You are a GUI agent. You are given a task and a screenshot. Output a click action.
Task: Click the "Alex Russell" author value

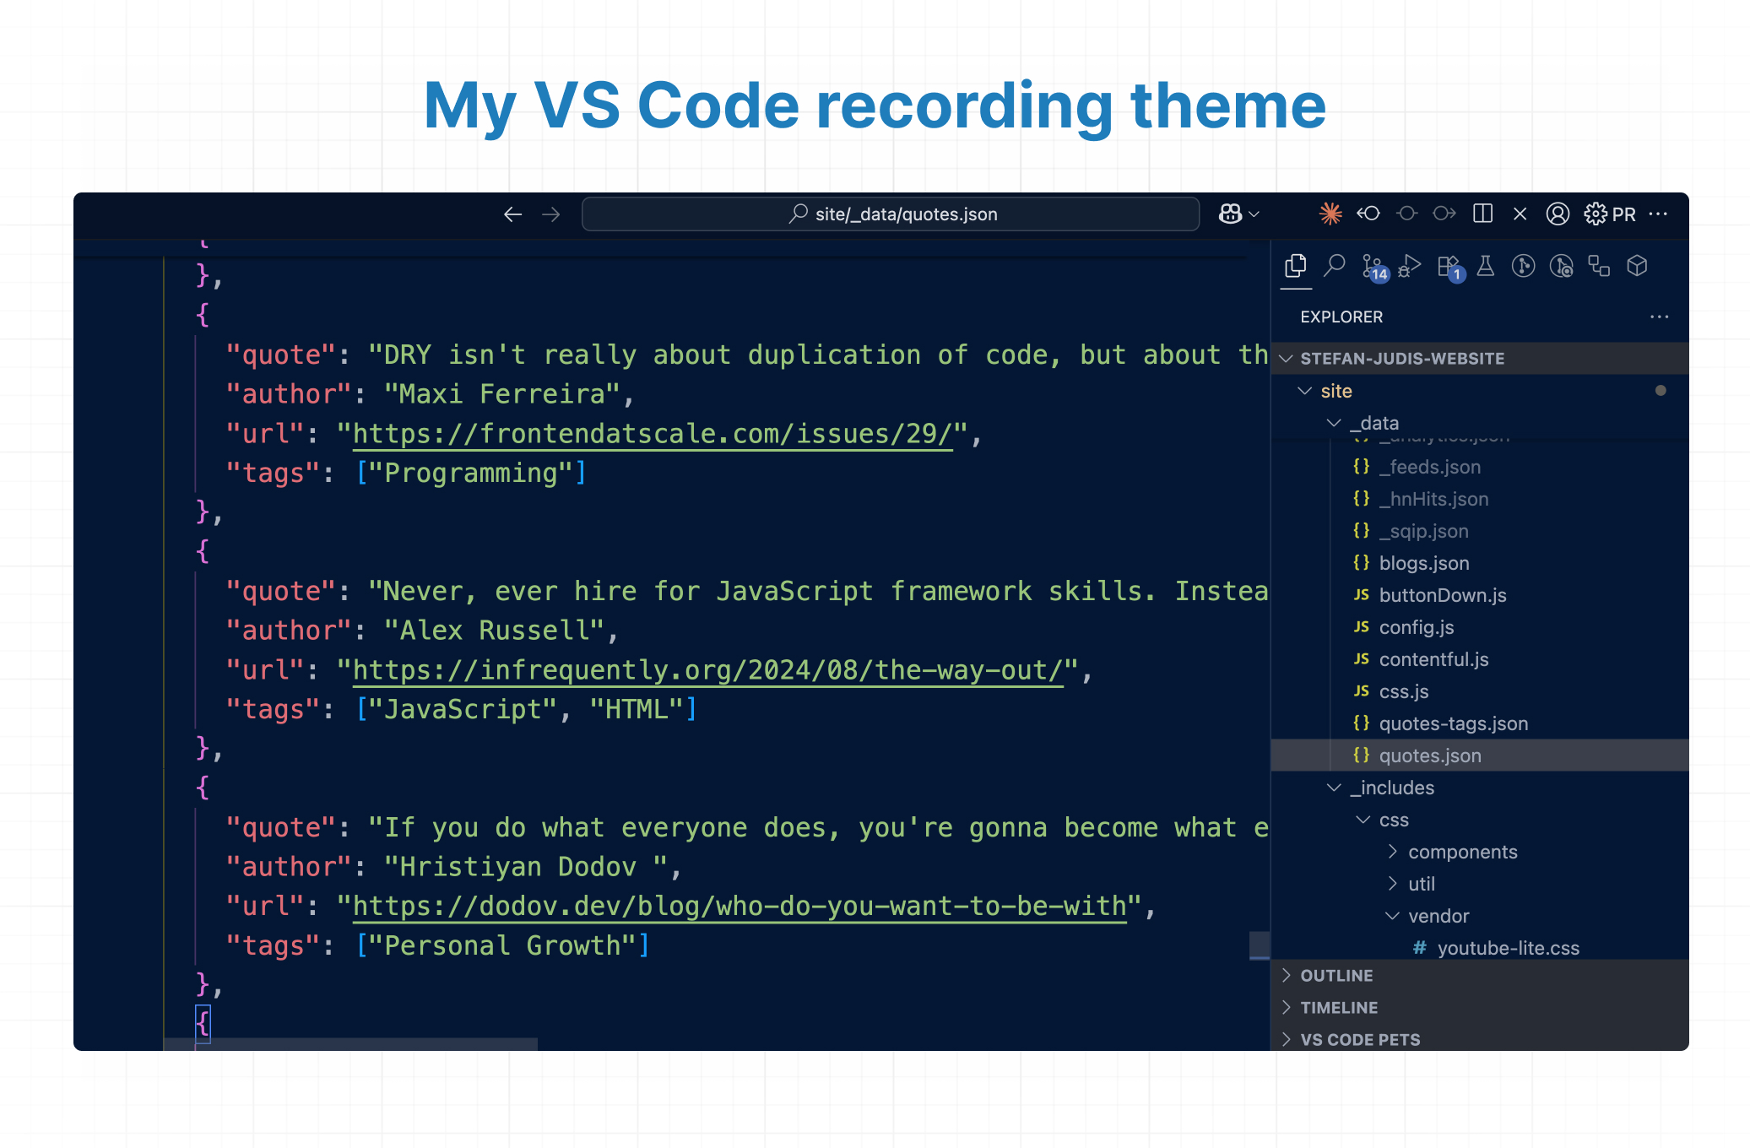[495, 631]
